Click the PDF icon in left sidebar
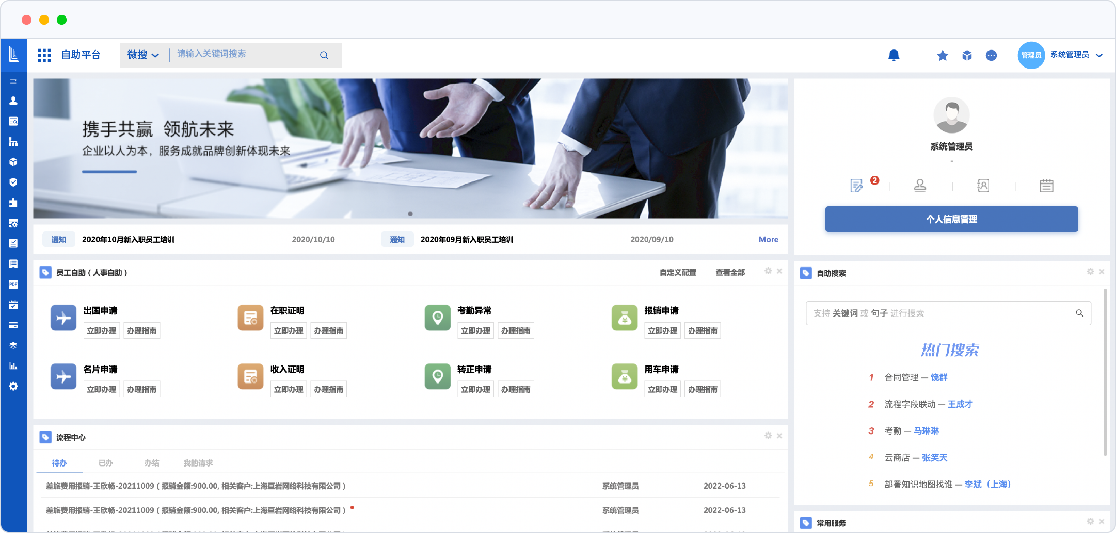The height and width of the screenshot is (533, 1116). tap(13, 284)
